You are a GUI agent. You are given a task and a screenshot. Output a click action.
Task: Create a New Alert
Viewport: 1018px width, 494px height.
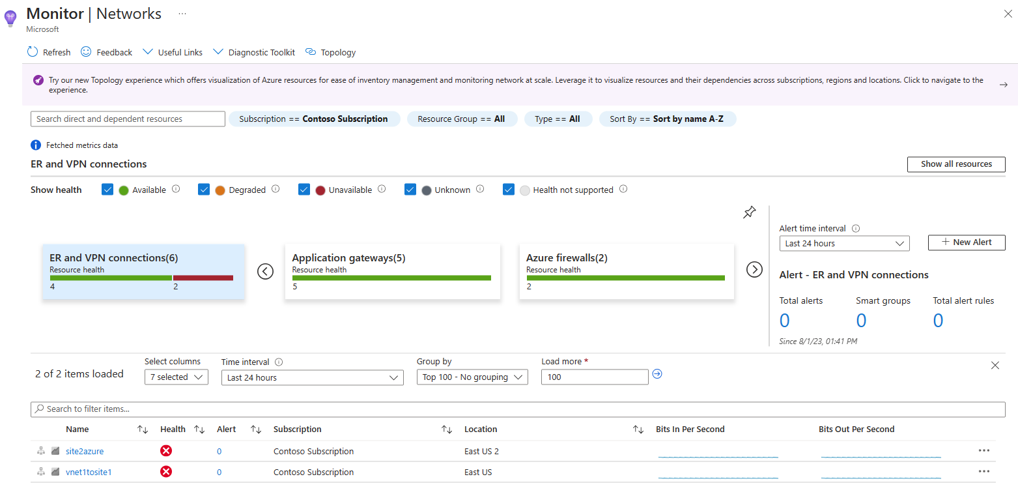coord(967,242)
